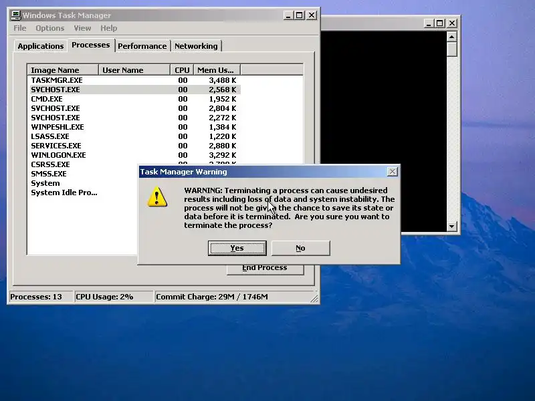Select the SMSS.EXE process row

(x=83, y=174)
